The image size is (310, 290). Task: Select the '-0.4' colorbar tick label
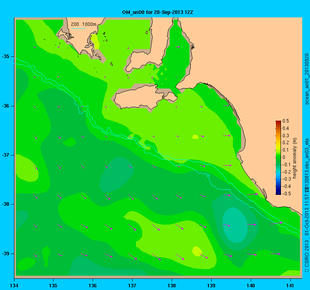pos(286,186)
